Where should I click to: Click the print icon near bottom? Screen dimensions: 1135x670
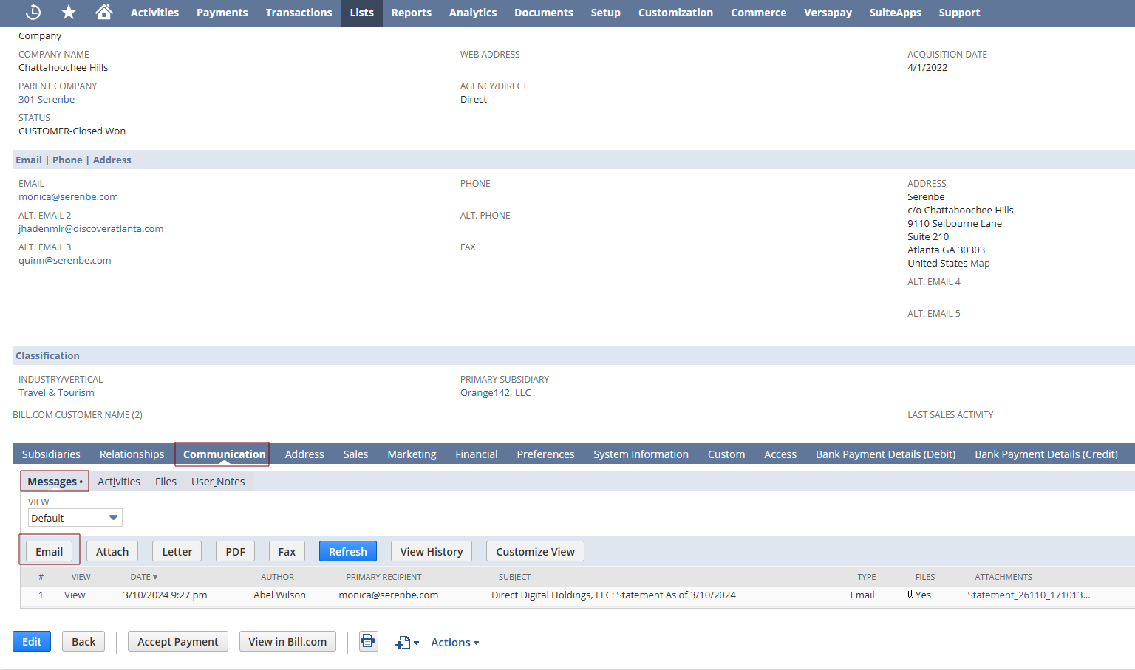(368, 641)
